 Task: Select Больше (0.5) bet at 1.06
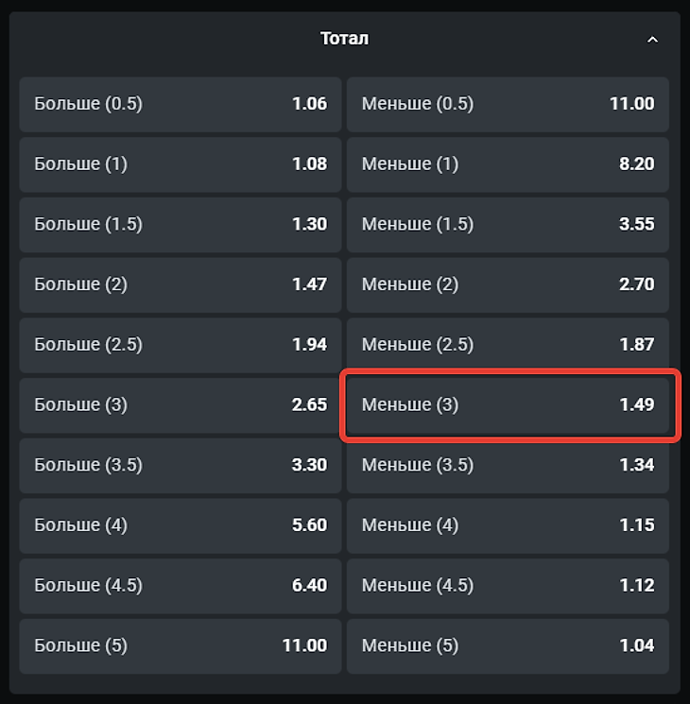(180, 104)
